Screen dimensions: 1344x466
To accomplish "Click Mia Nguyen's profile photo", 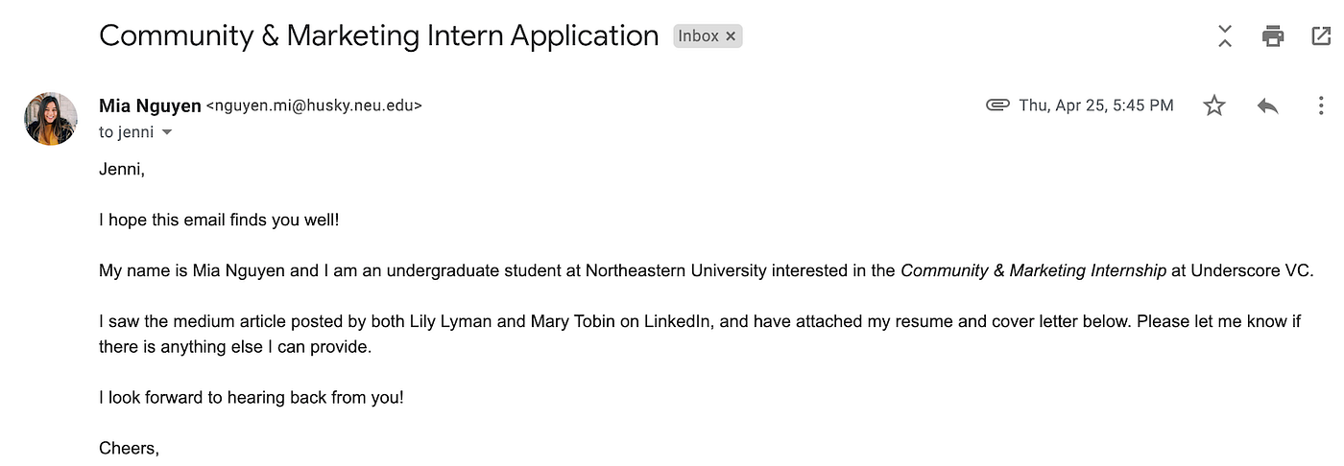I will pyautogui.click(x=51, y=119).
